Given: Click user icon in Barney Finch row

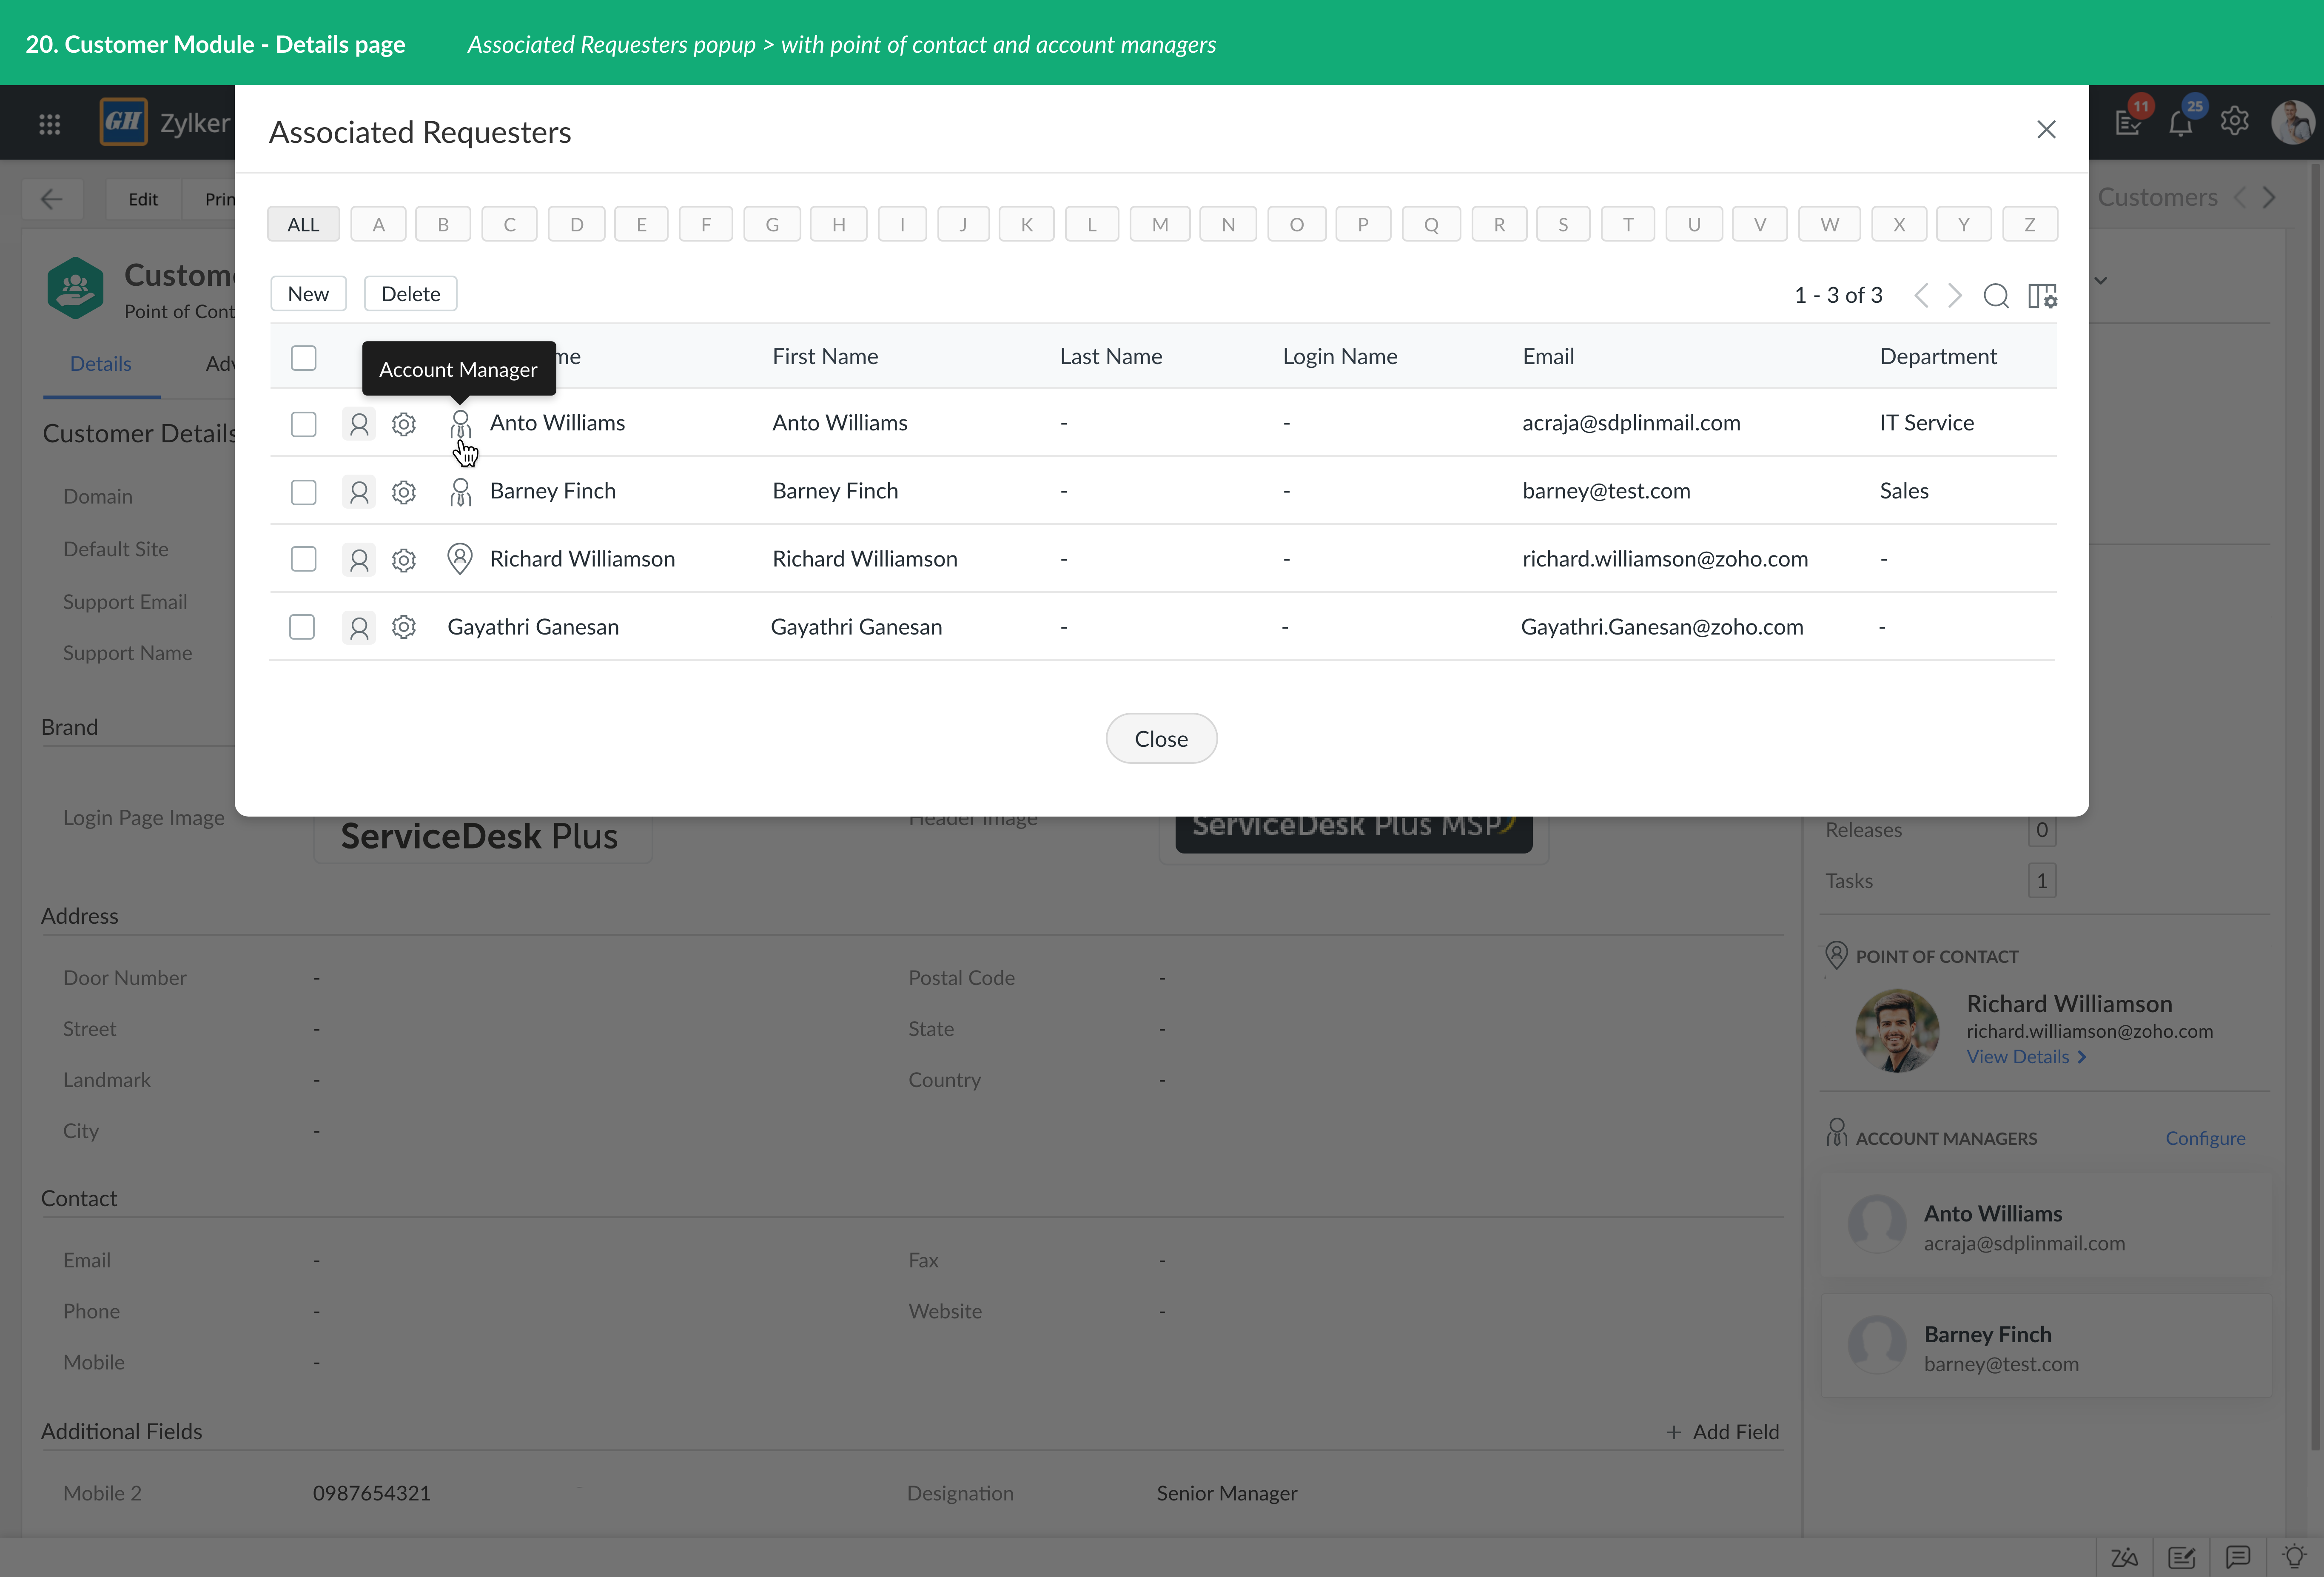Looking at the screenshot, I should (x=359, y=492).
